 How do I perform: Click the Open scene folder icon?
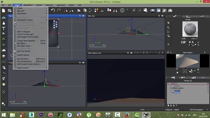click(10, 10)
